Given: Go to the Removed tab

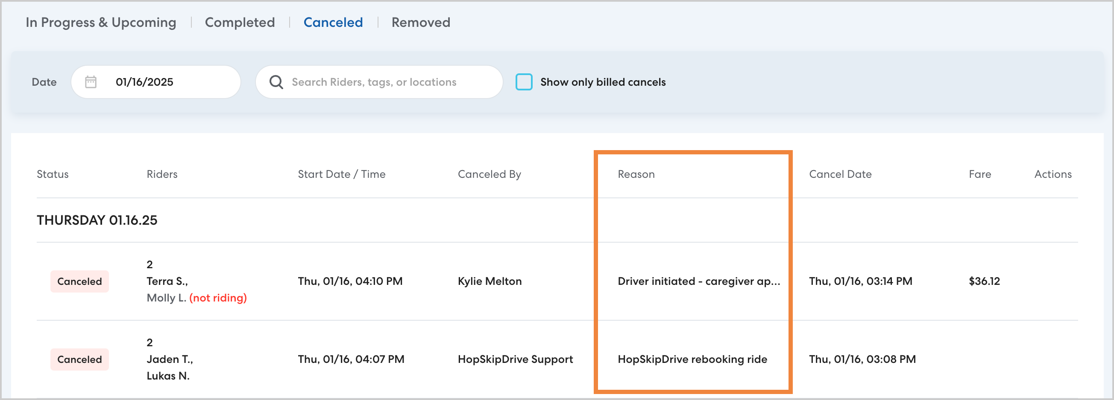Looking at the screenshot, I should 420,23.
